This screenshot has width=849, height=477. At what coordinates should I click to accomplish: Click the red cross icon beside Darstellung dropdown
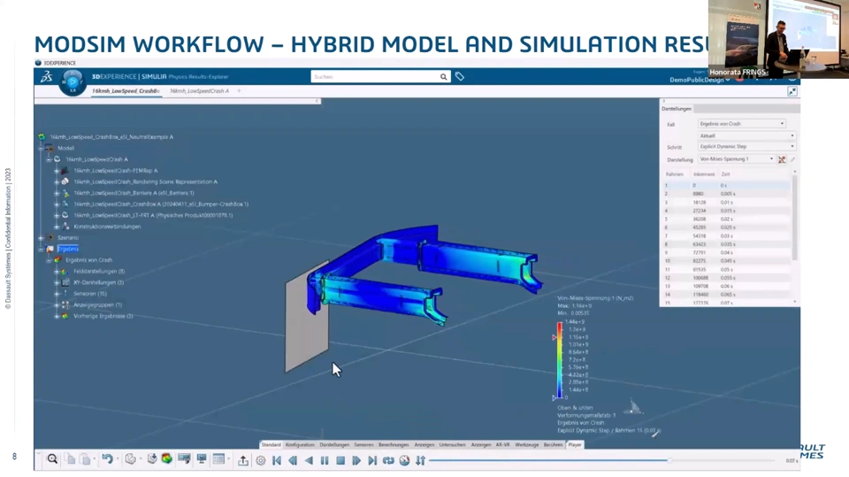coord(782,159)
